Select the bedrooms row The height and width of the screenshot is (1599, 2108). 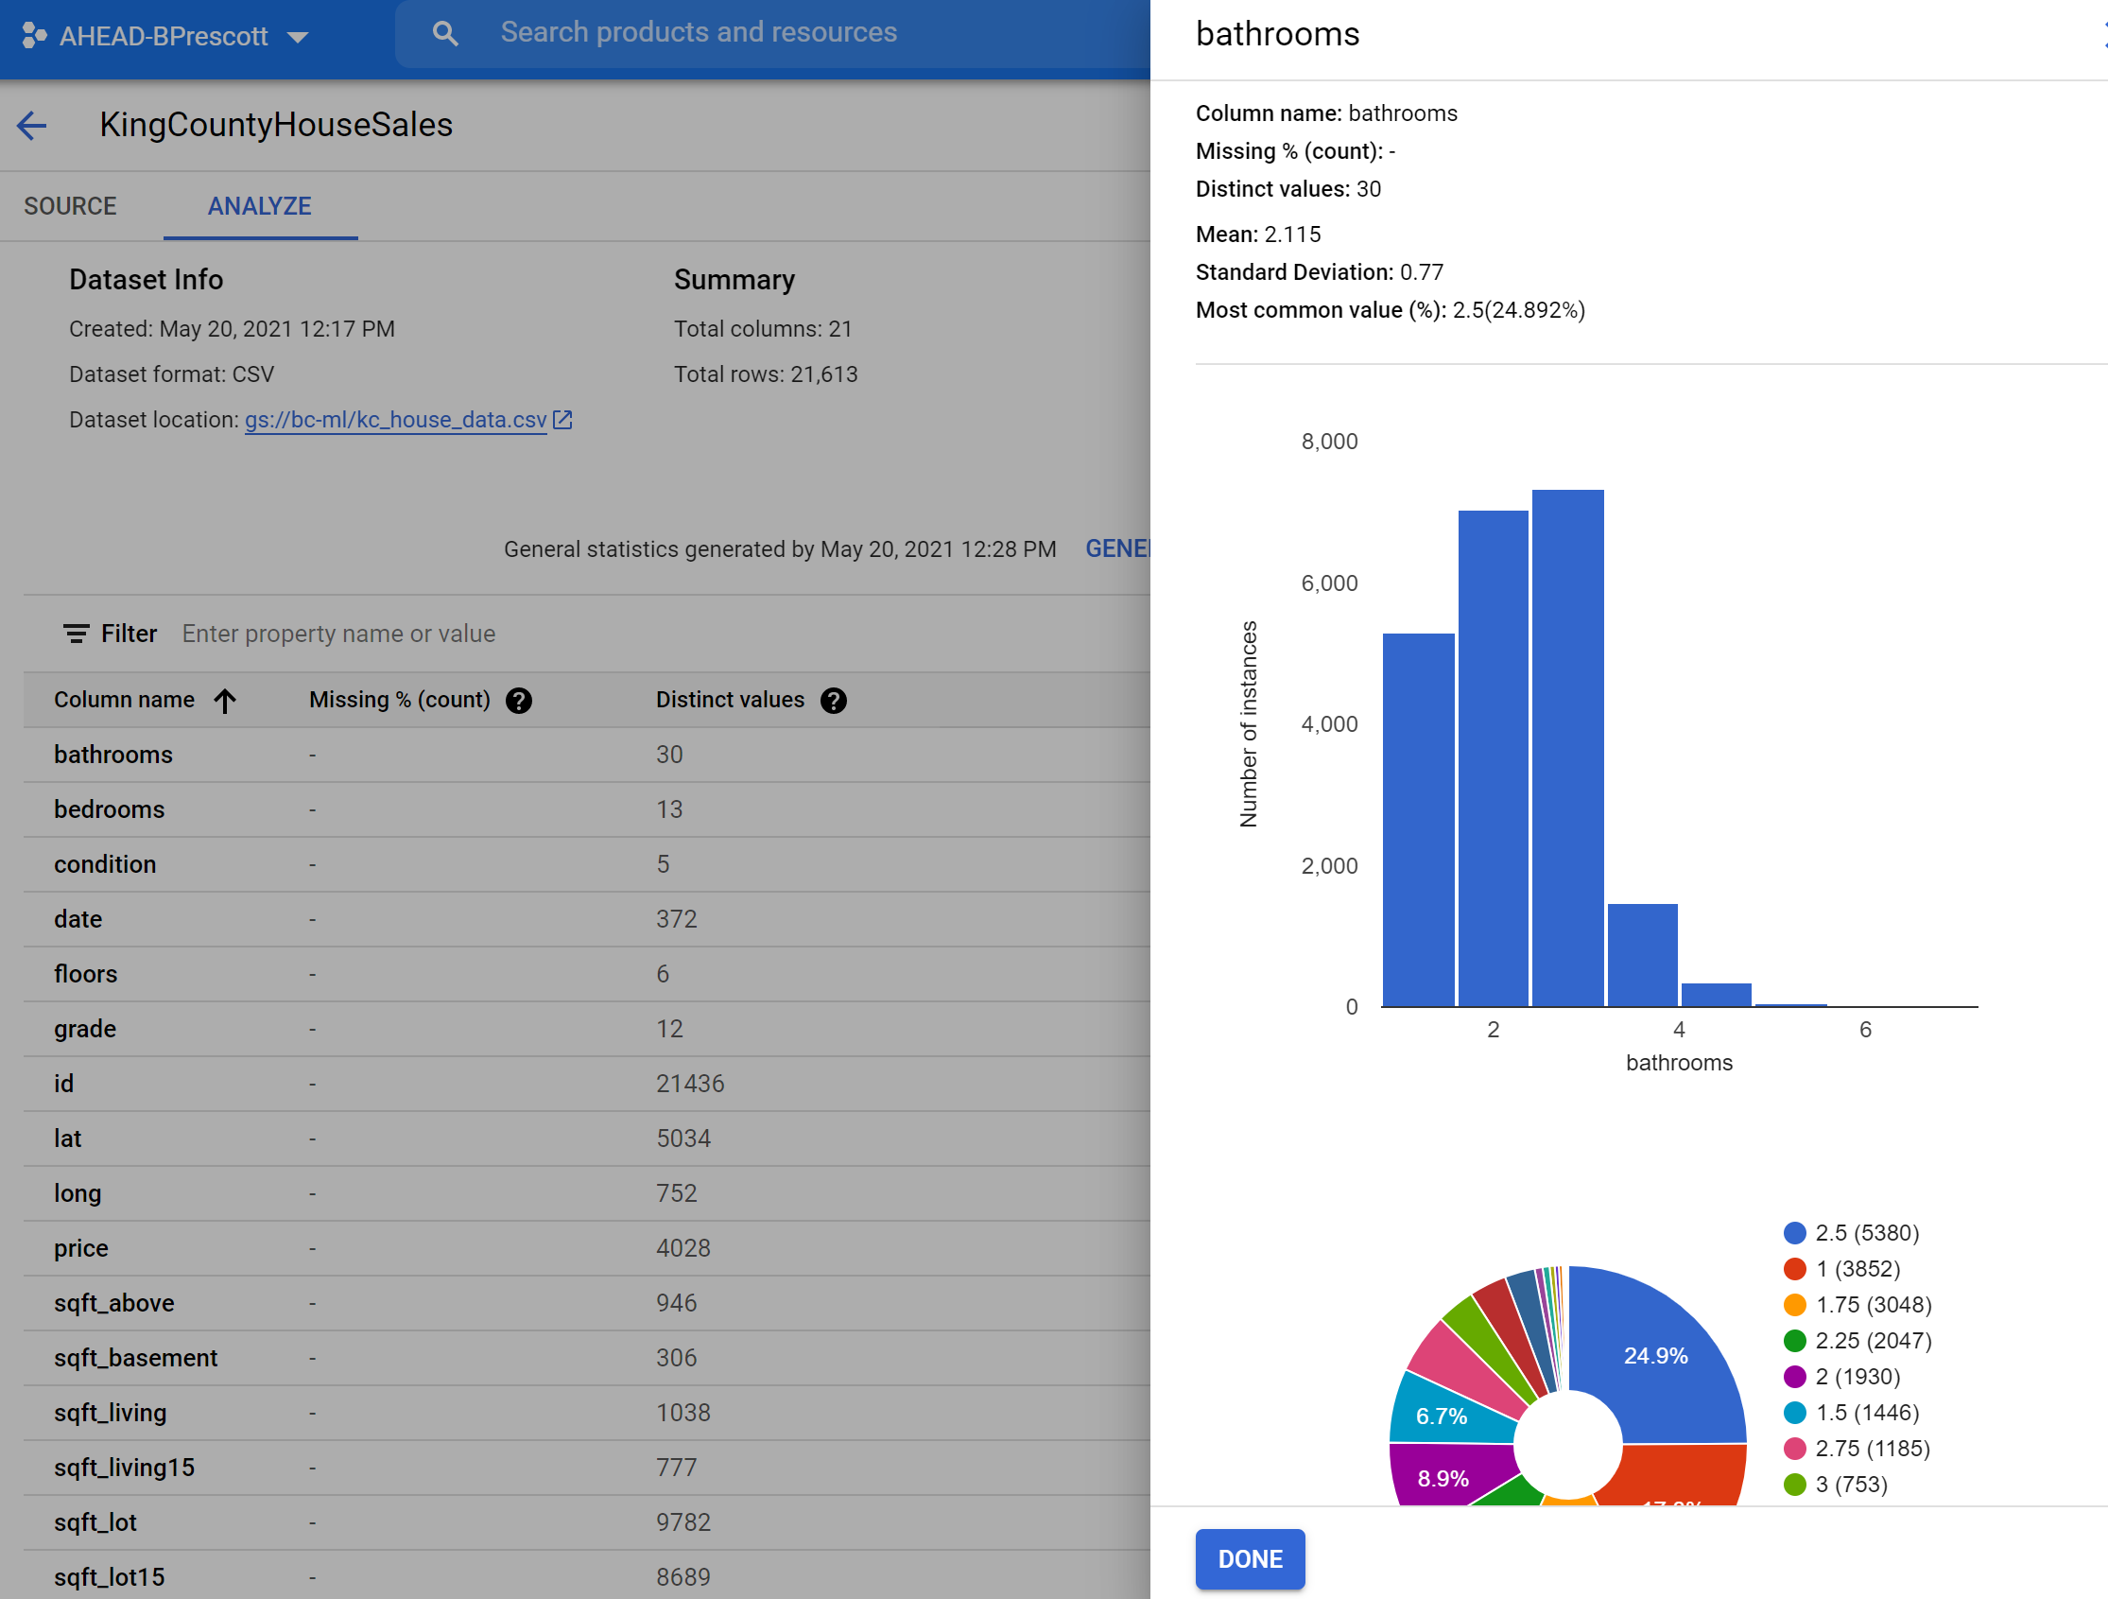586,809
